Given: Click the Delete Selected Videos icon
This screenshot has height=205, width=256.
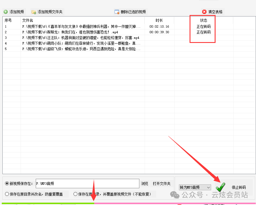Looking at the screenshot, I should point(117,12).
